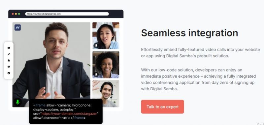Screen dimensions: 264x125
Task: Open the chat bubble icon
Action: click(x=9, y=67)
